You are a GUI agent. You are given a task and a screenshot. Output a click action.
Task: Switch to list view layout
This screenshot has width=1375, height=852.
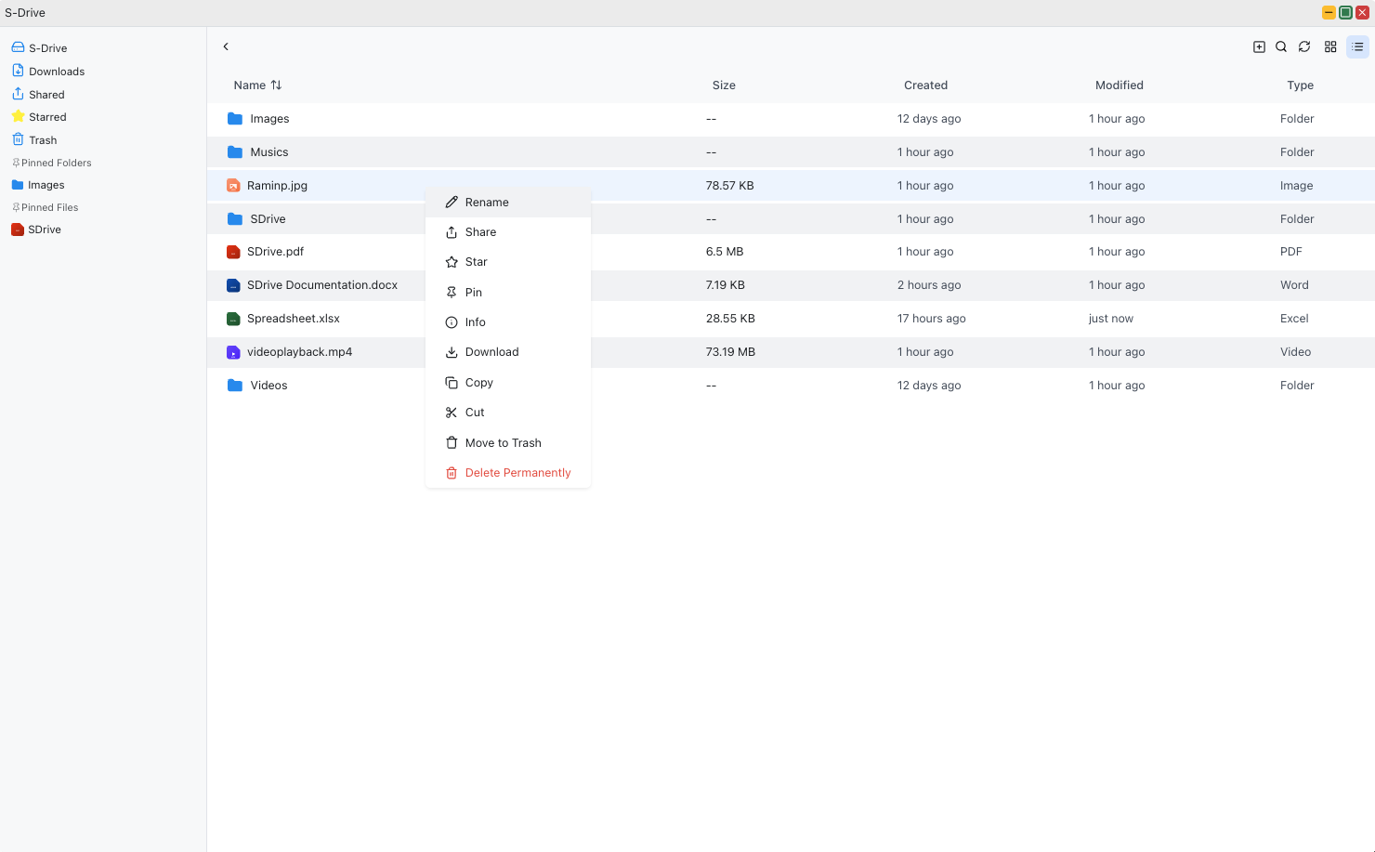tap(1357, 46)
